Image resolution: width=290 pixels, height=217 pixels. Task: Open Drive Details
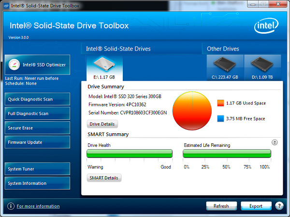click(102, 124)
